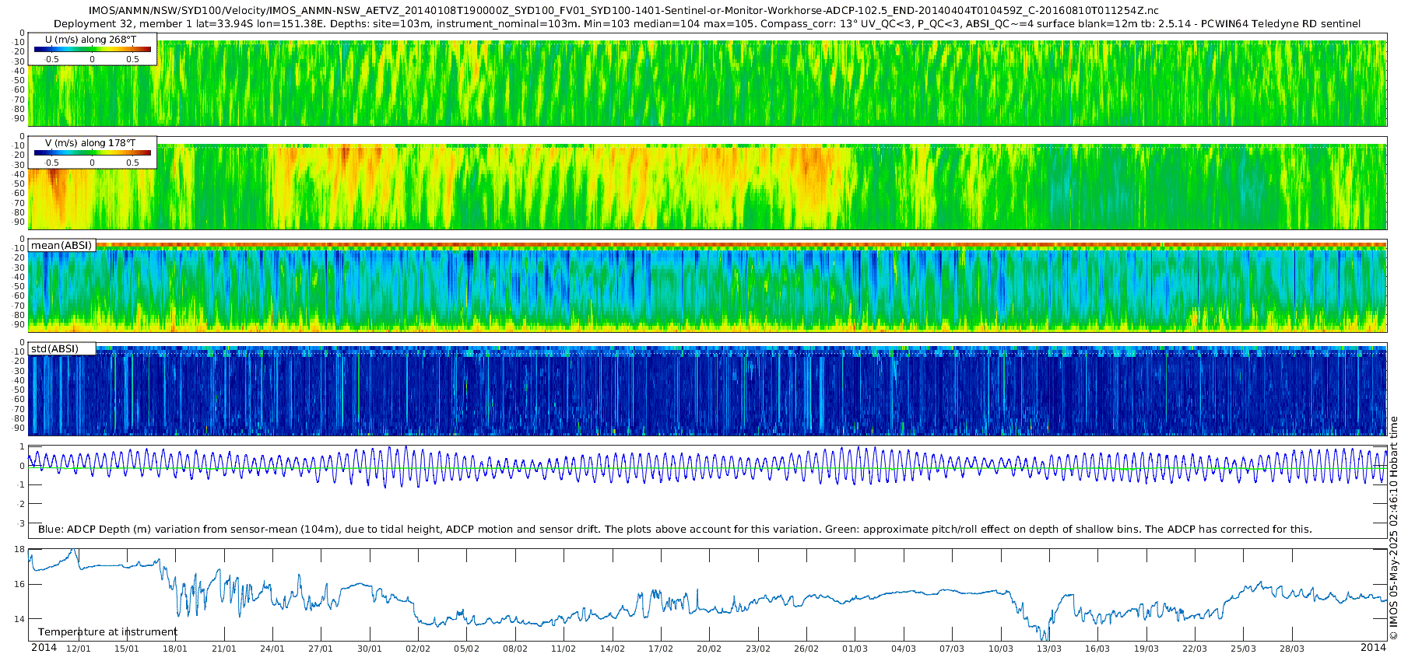Click the 14/02 date tick label

click(x=613, y=649)
